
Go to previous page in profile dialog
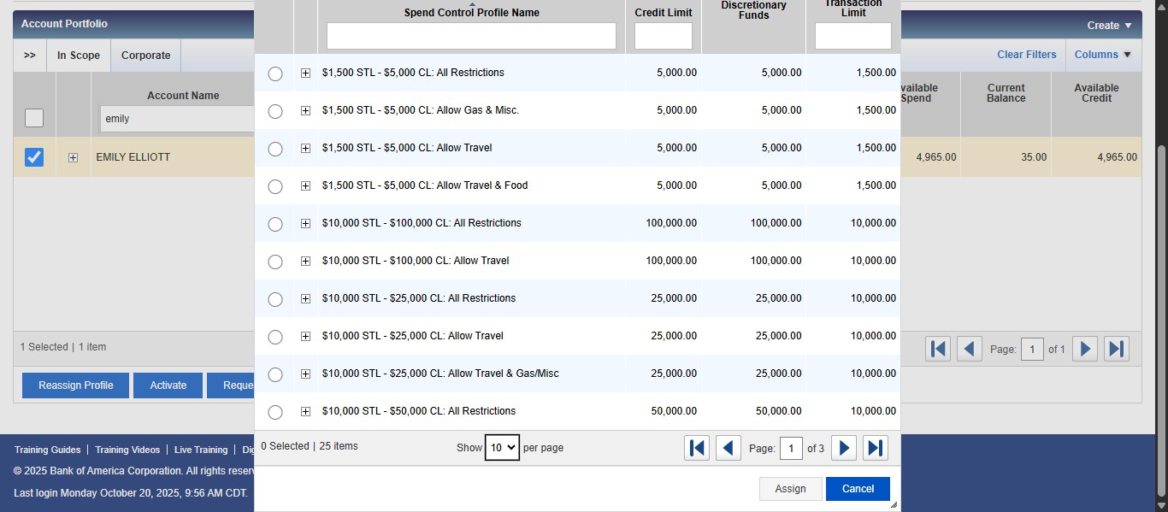tap(728, 448)
